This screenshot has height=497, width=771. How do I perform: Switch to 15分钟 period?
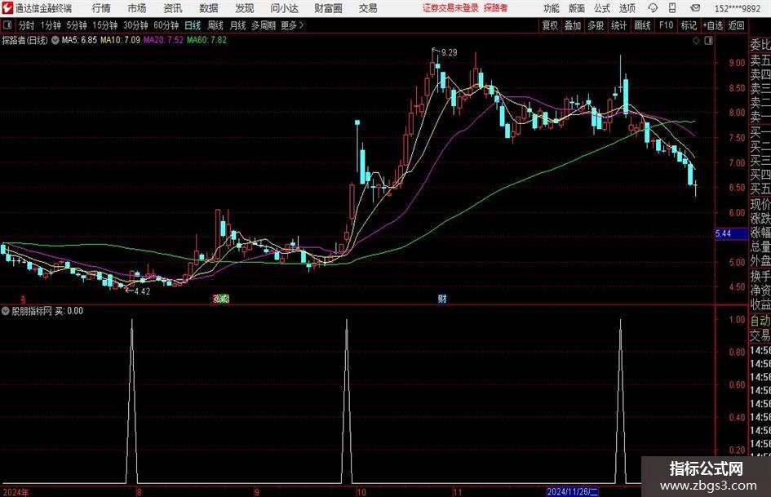[x=105, y=25]
